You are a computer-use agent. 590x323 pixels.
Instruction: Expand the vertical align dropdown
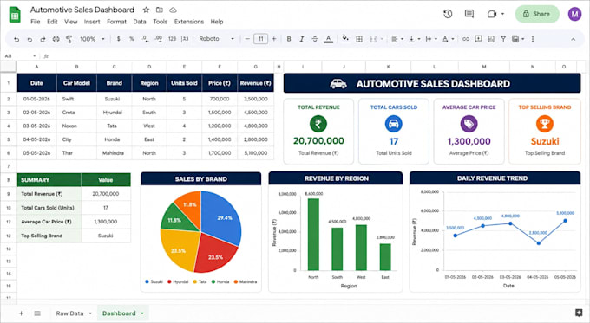pos(419,39)
